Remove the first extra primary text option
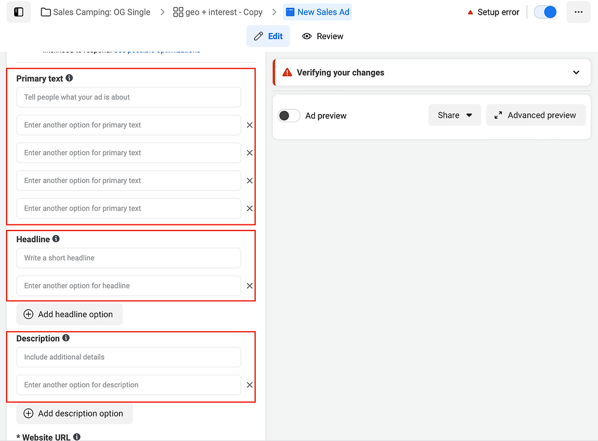This screenshot has width=598, height=441. [250, 125]
